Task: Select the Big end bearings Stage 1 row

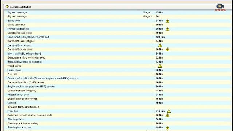Action: click(118, 12)
